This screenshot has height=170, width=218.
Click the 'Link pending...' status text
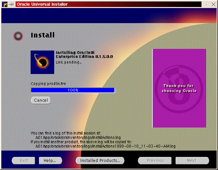(x=69, y=62)
